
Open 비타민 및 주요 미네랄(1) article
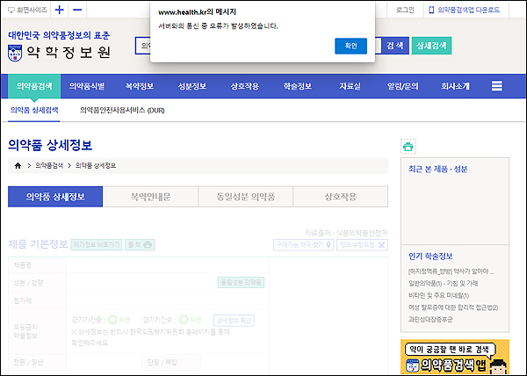click(438, 295)
